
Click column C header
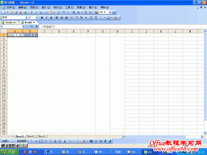point(45,31)
